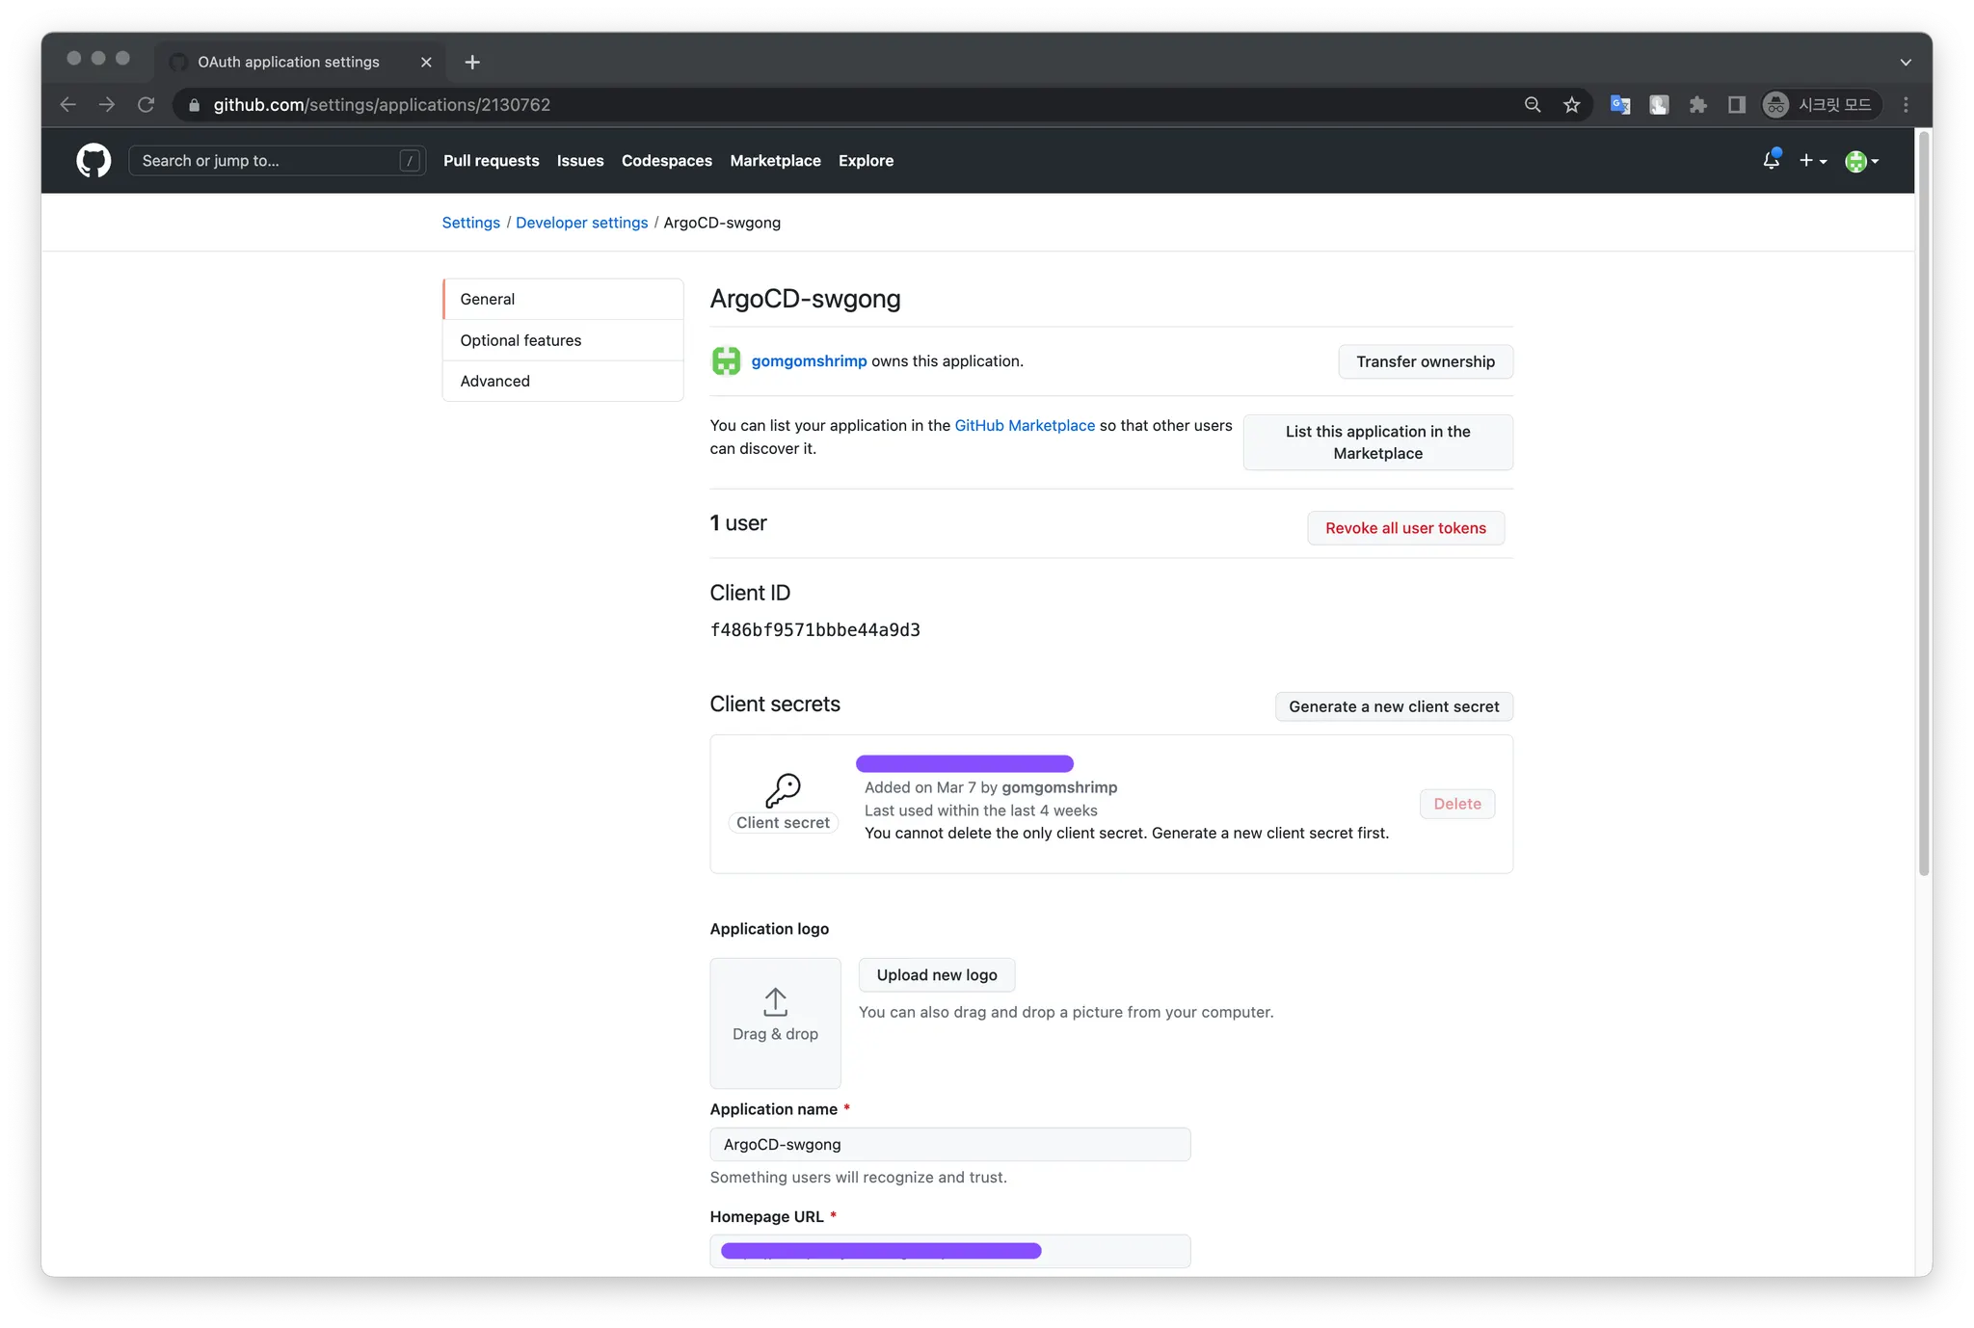Click the Drag & drop upload icon
This screenshot has height=1328, width=1974.
(x=775, y=1002)
